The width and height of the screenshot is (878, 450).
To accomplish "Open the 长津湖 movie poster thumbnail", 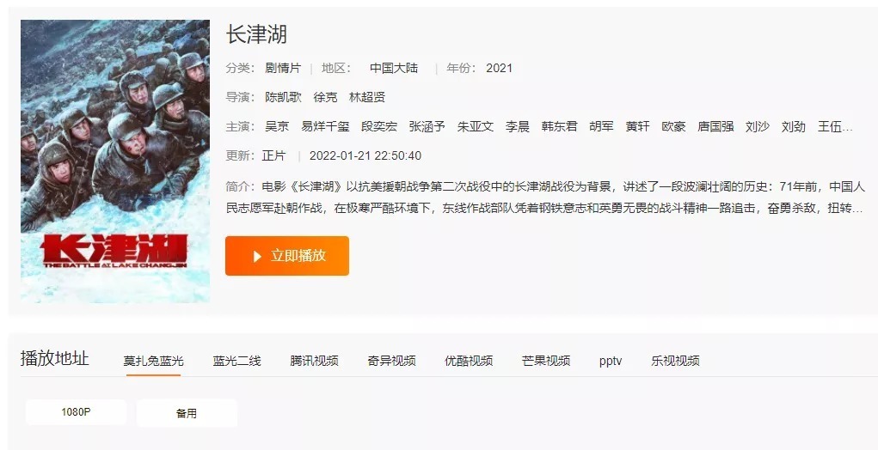I will (115, 161).
